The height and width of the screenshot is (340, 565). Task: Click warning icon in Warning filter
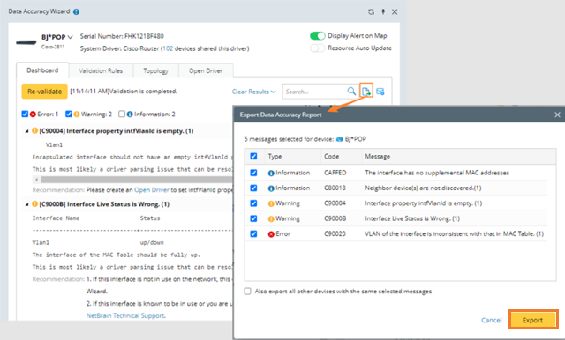[77, 115]
